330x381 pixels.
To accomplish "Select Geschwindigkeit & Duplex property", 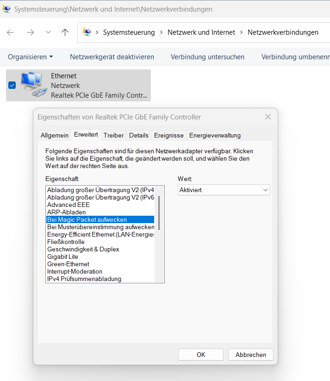I will click(x=100, y=250).
